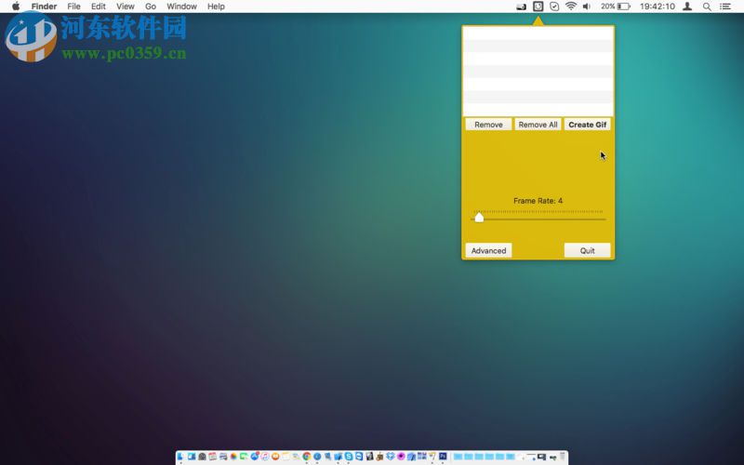Open the Window menu
This screenshot has width=744, height=465.
(181, 7)
